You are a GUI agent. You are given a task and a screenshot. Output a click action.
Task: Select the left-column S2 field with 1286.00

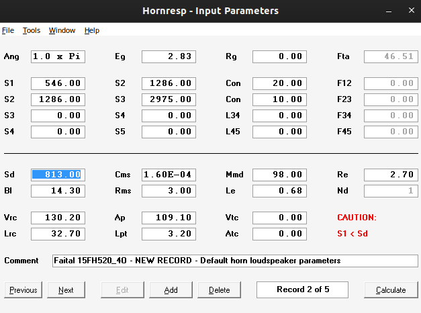pos(58,99)
